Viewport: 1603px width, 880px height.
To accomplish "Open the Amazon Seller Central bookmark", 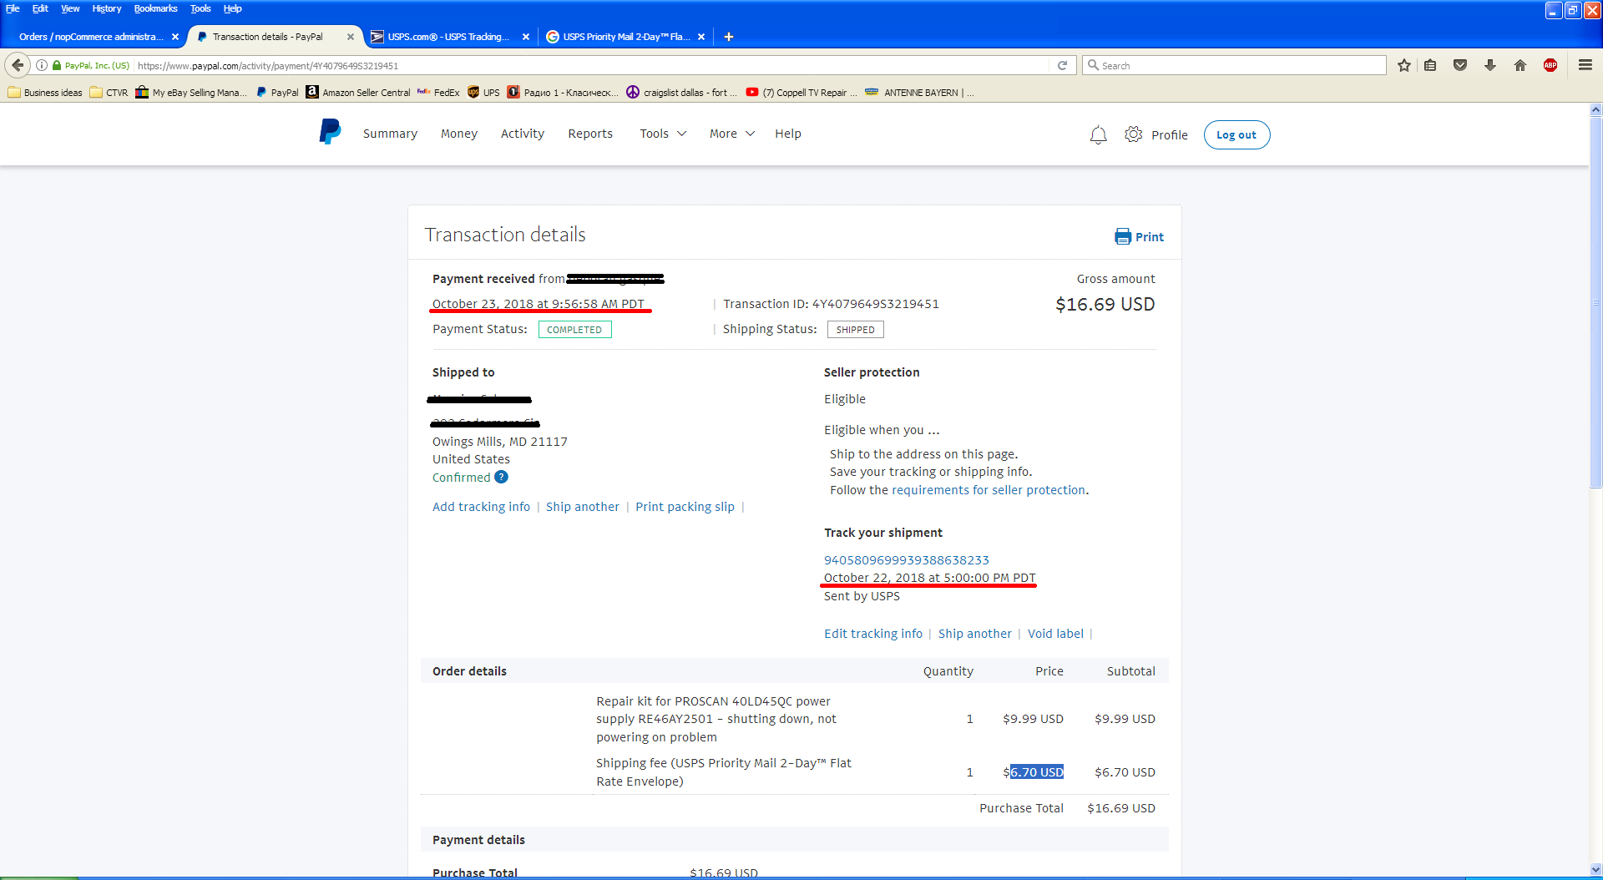I will pos(358,93).
